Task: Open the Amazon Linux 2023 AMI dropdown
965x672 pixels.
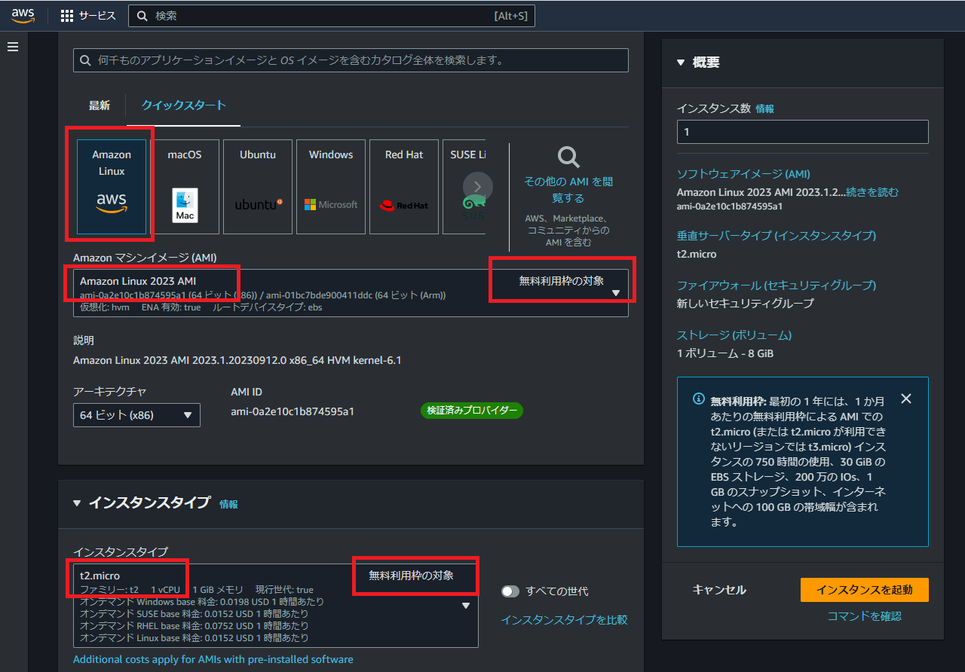Action: click(351, 293)
